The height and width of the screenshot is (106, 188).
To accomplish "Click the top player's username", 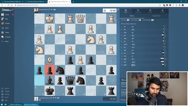I will [43, 9].
